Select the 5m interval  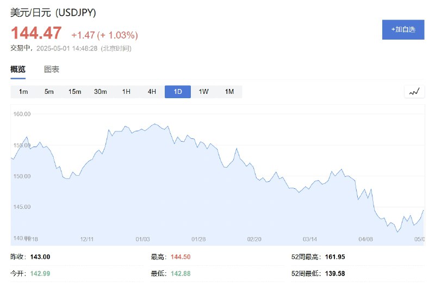coord(49,92)
